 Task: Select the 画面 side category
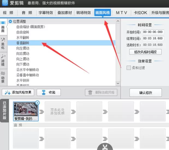(3, 27)
